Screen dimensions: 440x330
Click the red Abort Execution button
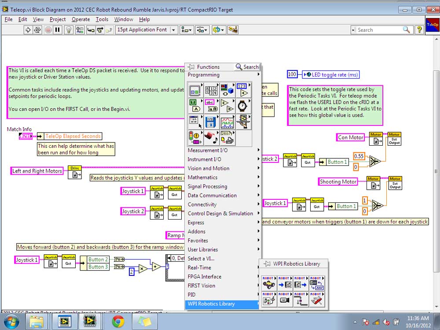pos(48,30)
